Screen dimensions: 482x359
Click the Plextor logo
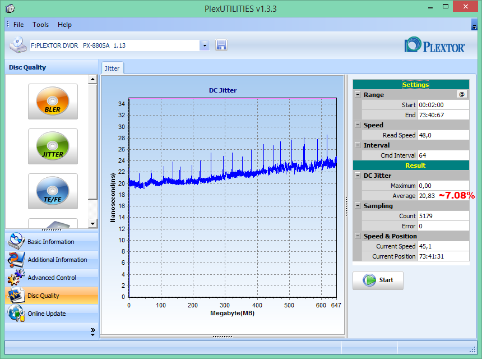[434, 45]
